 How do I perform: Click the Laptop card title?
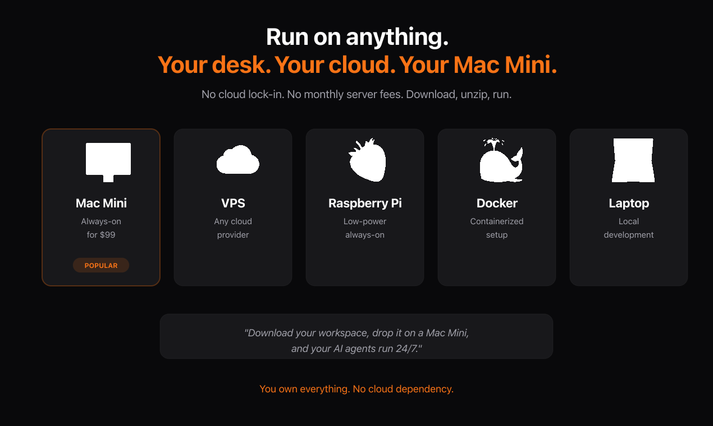(x=629, y=203)
